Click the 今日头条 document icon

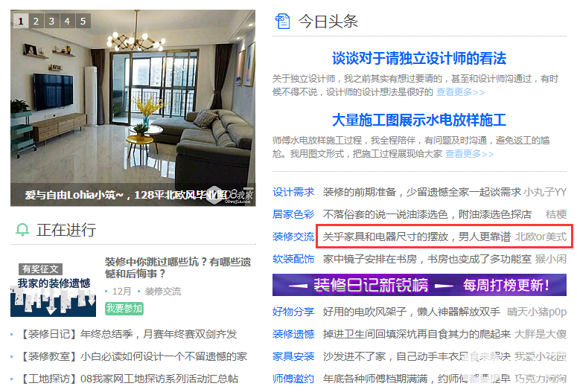(x=283, y=21)
